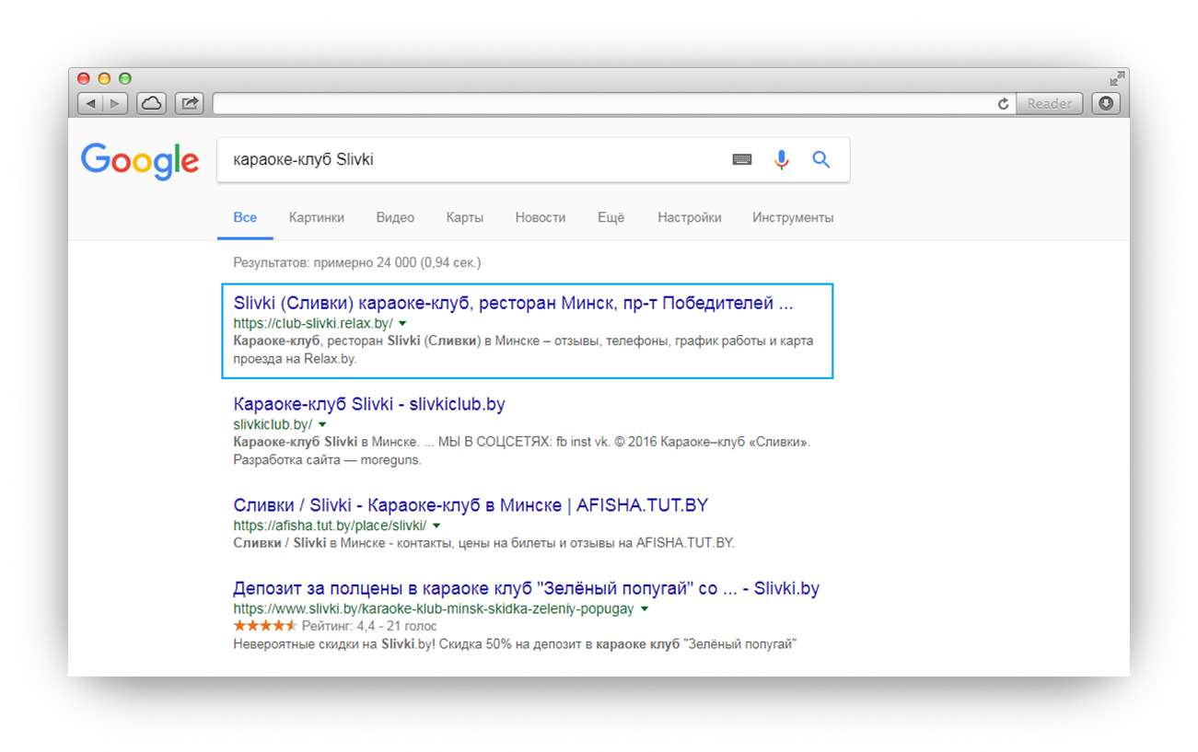Viewport: 1198px width, 752px height.
Task: Open result Сливки / Slivki AFISHA.TUT.BY
Action: 471,505
